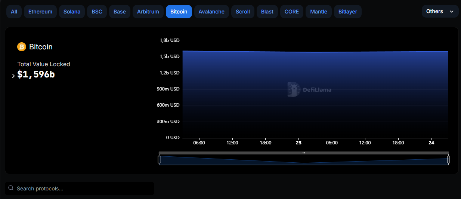Viewport: 461px width, 199px height.
Task: Click the active Bitcoin chain tab
Action: point(179,12)
